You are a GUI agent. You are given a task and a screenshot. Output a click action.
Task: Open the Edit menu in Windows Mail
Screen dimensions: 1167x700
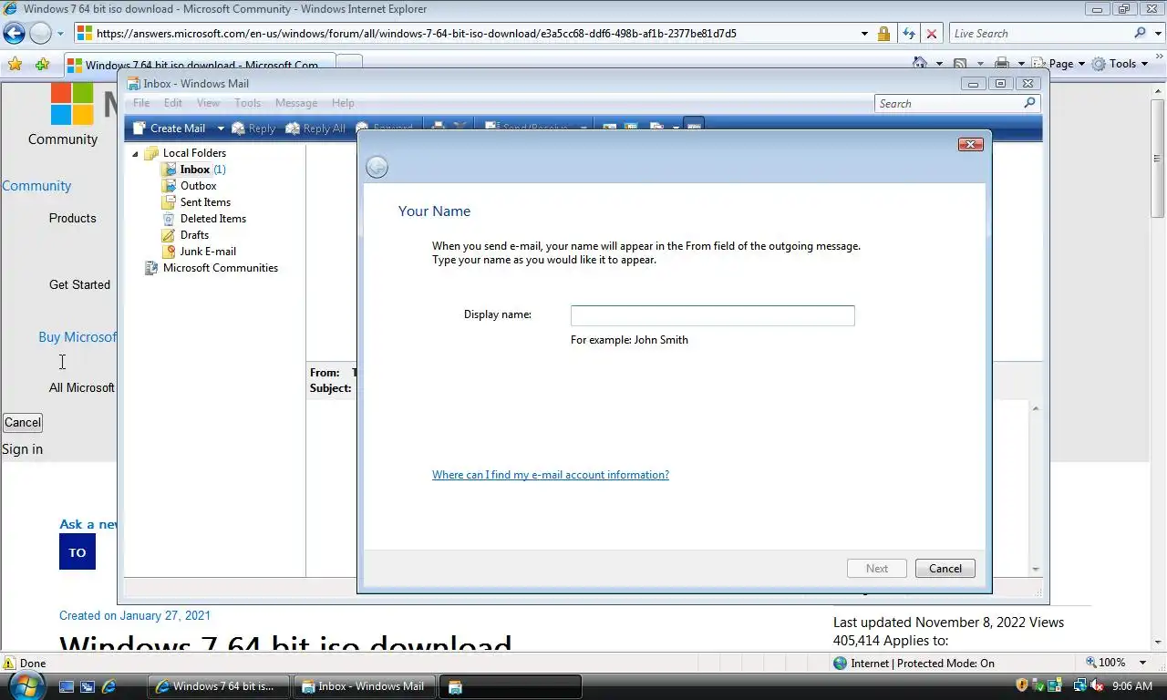click(173, 103)
